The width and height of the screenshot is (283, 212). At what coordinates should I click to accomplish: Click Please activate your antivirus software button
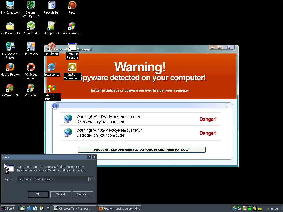pos(142,150)
